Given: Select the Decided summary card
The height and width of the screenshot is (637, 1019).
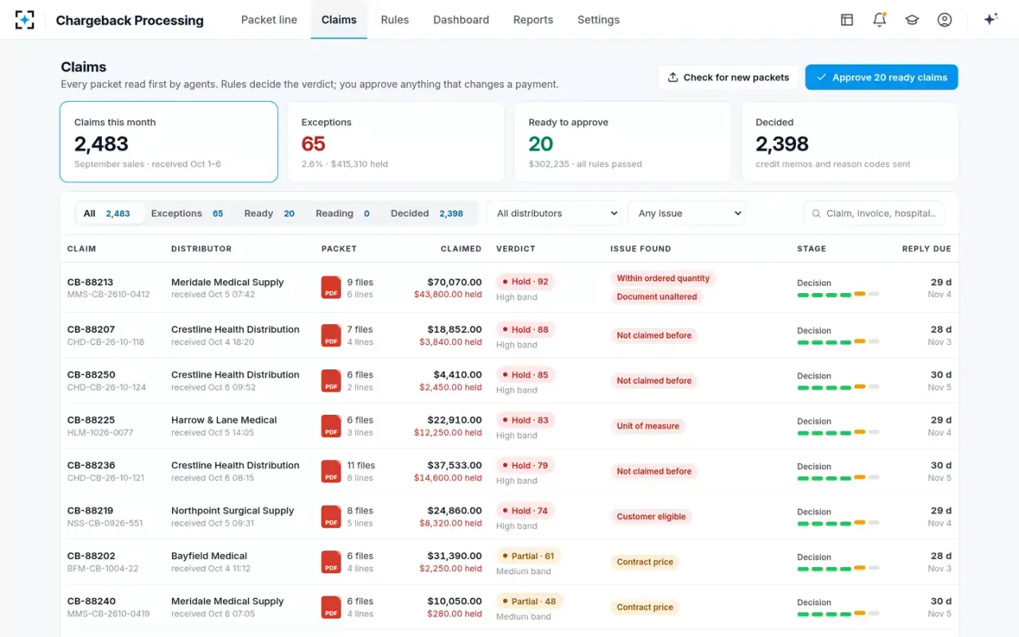Looking at the screenshot, I should click(x=850, y=142).
